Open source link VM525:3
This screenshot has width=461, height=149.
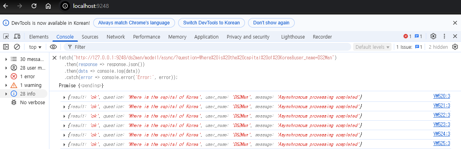442,143
